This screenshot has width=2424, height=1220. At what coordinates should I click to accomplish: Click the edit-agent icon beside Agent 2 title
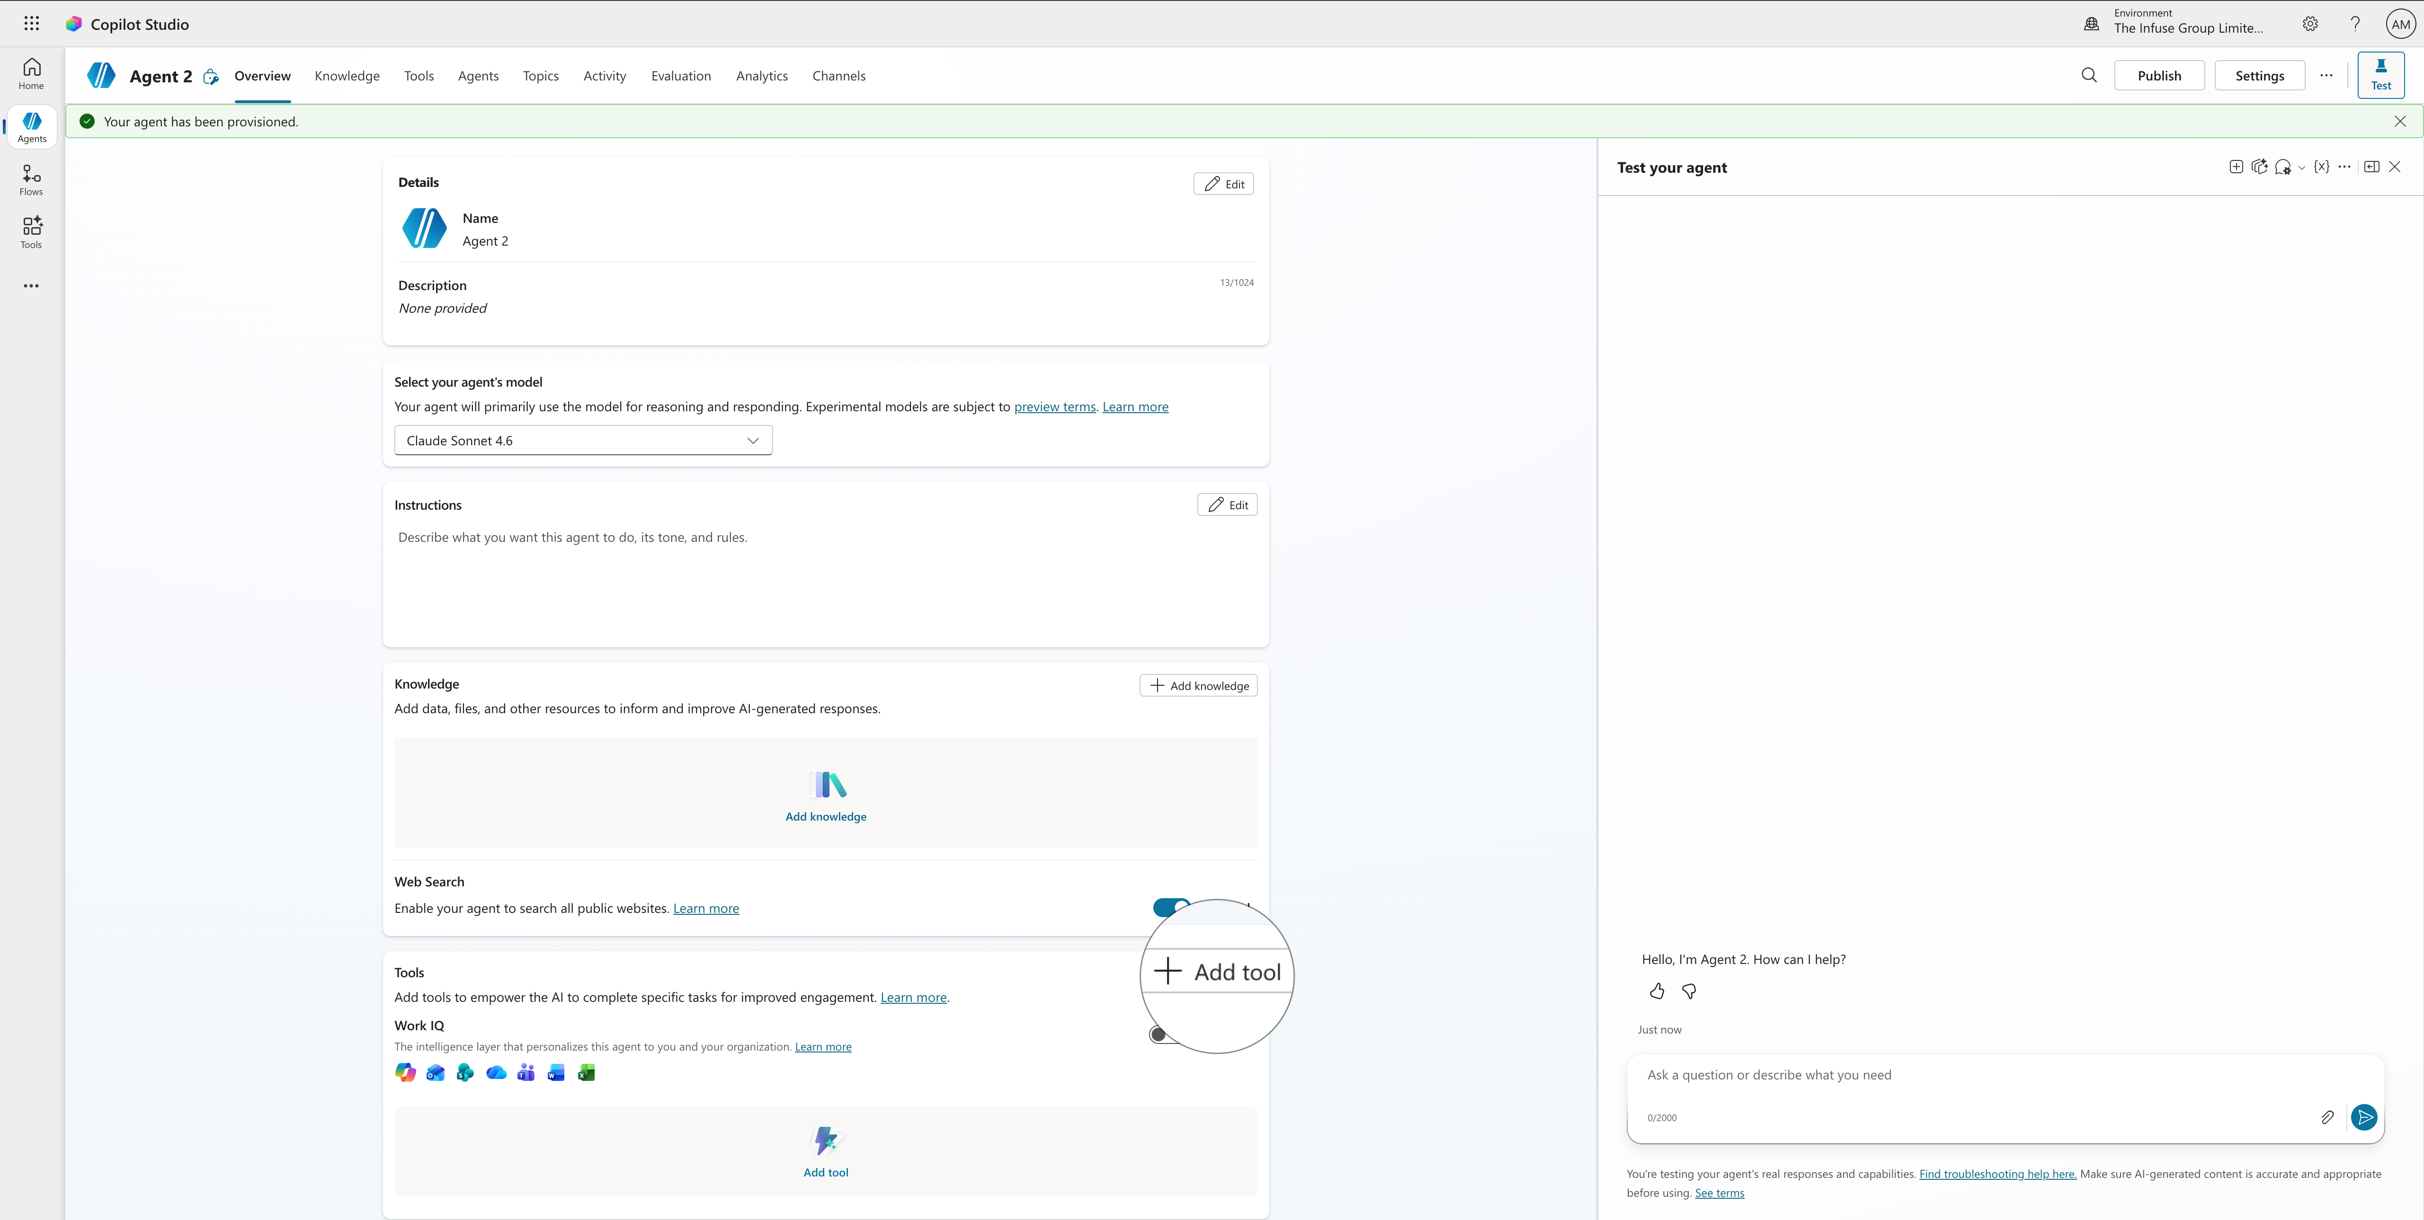[x=211, y=76]
